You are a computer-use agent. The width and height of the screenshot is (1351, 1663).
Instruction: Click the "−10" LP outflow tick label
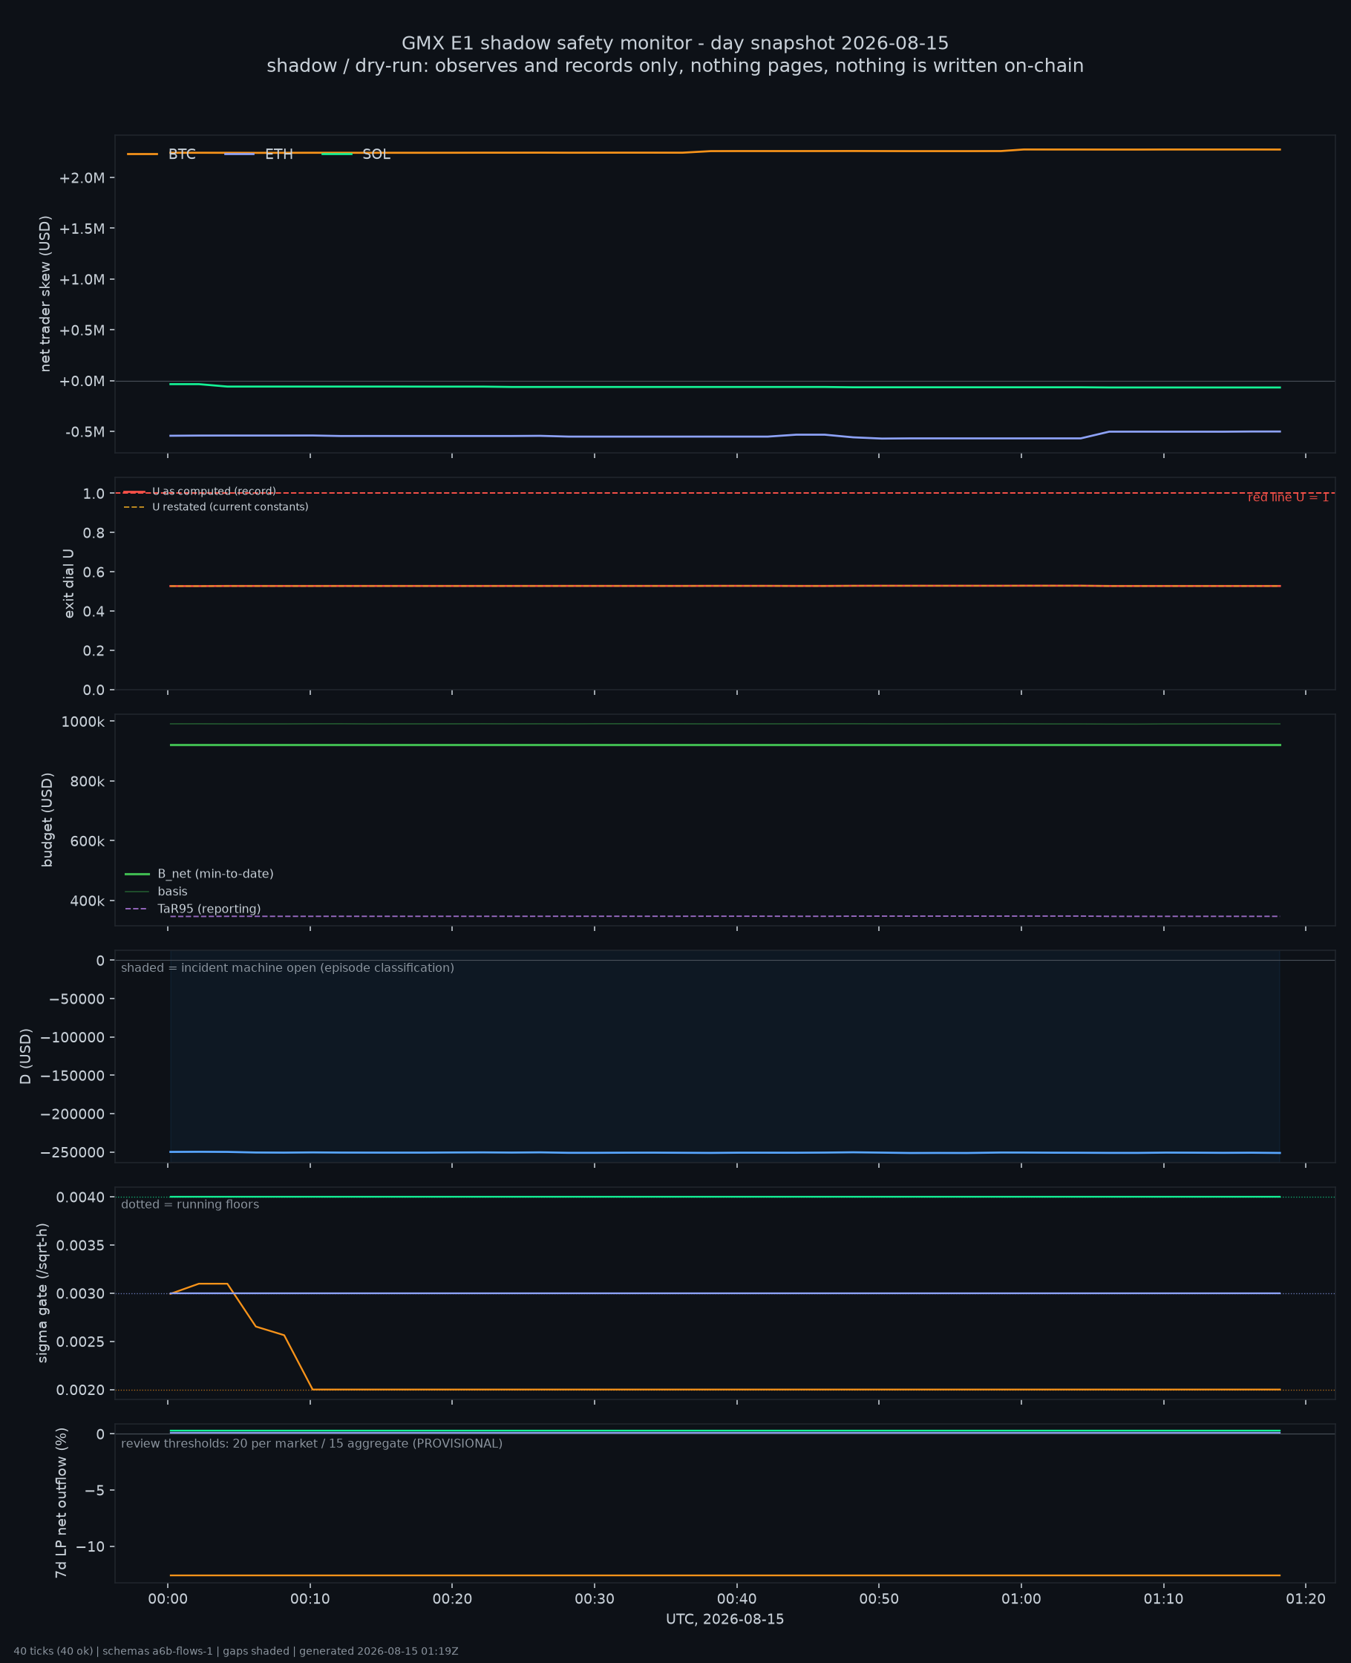(x=91, y=1546)
